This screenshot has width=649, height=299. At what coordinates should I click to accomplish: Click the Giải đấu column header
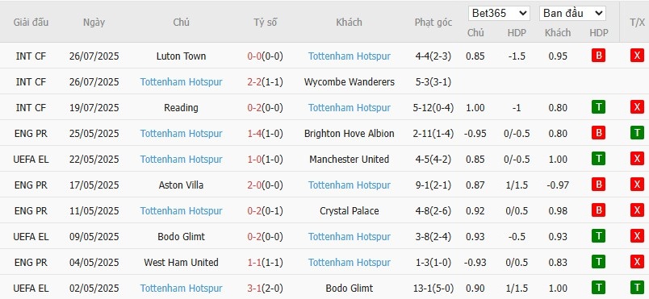pos(31,23)
